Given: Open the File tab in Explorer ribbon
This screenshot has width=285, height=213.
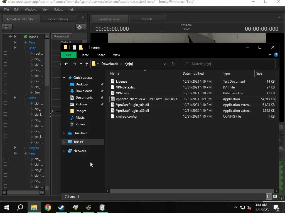Looking at the screenshot, I should pyautogui.click(x=68, y=55).
